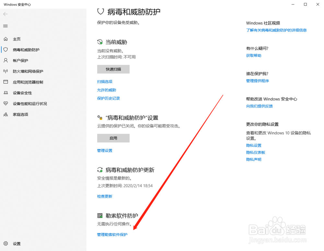Viewport: 324px width, 251px height.
Task: Open 隐私声明 link
Action: (x=254, y=160)
